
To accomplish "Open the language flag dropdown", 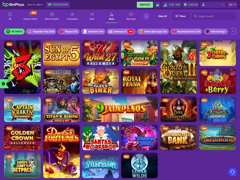I will click(x=232, y=5).
